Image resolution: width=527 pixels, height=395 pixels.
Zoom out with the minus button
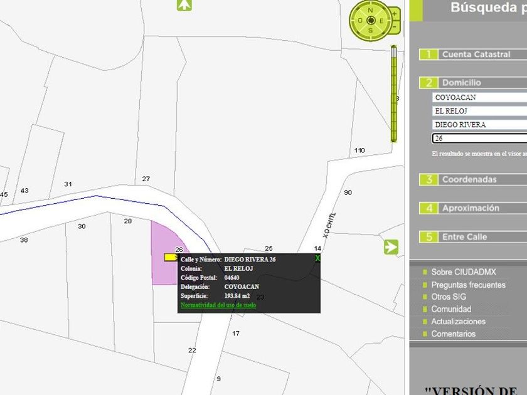pos(395,27)
